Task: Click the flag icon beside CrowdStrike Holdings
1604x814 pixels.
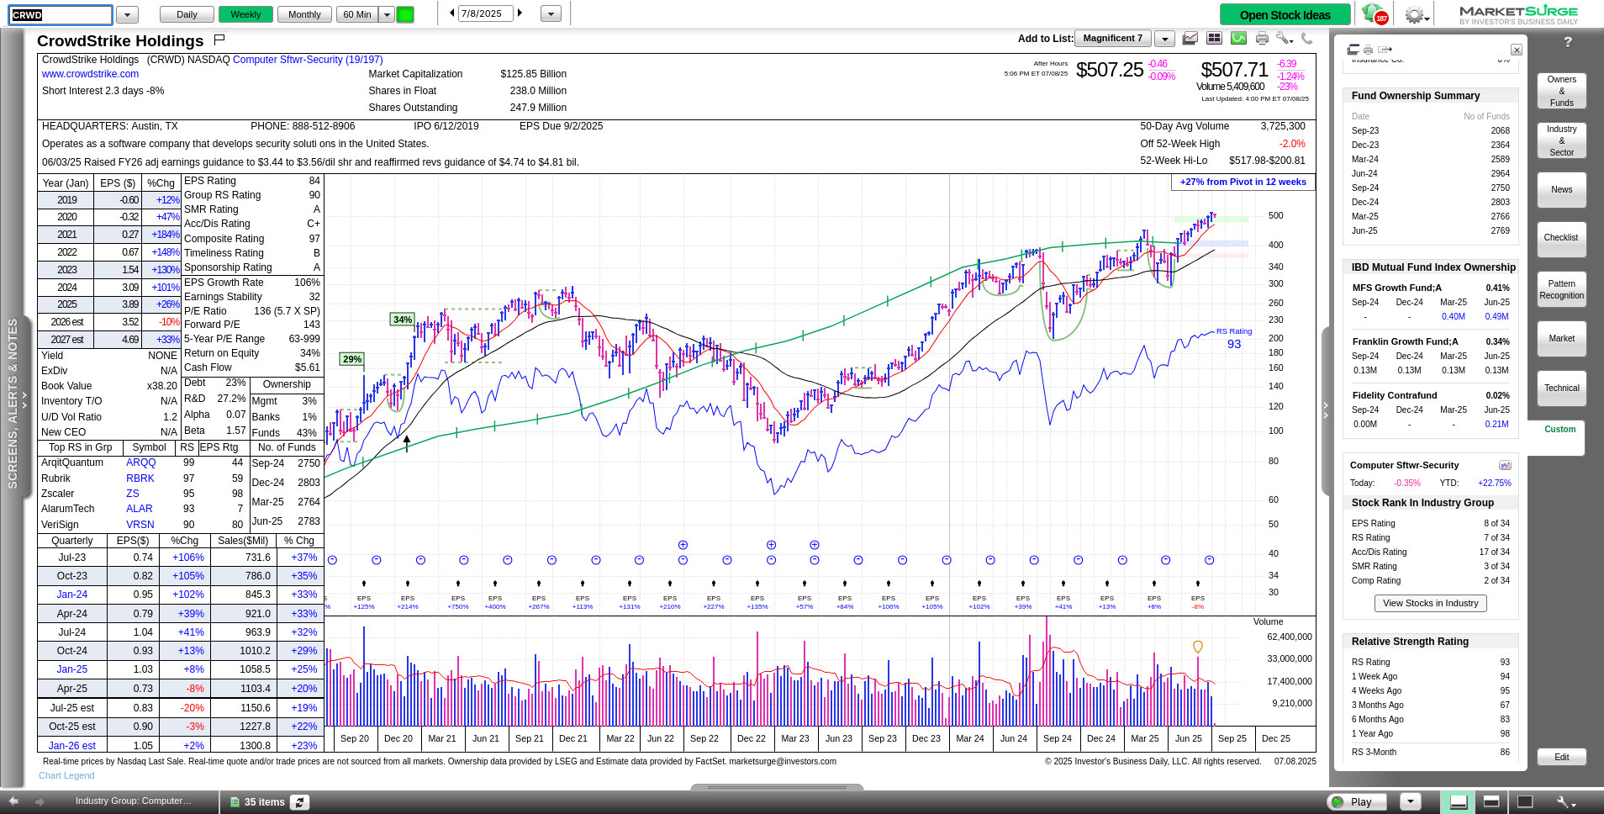Action: tap(219, 39)
